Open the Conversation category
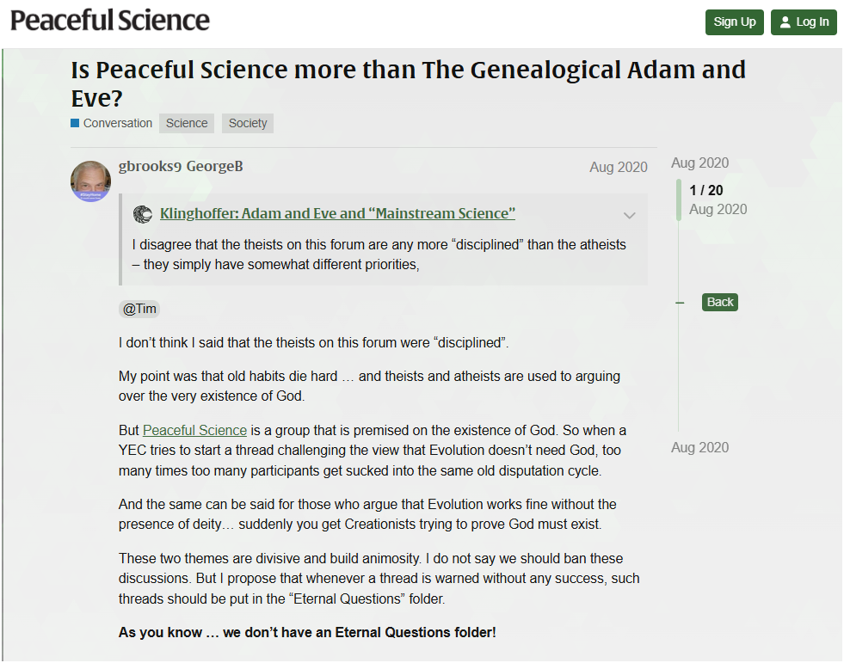 click(x=112, y=123)
